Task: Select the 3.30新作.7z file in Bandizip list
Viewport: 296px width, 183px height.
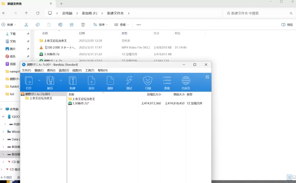Action: 80,103
